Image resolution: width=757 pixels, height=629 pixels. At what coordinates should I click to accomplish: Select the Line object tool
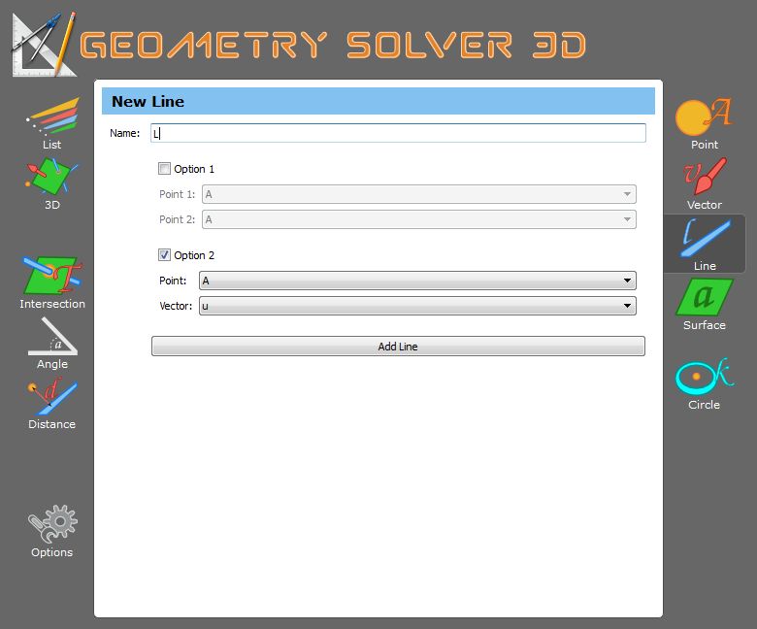click(x=705, y=244)
